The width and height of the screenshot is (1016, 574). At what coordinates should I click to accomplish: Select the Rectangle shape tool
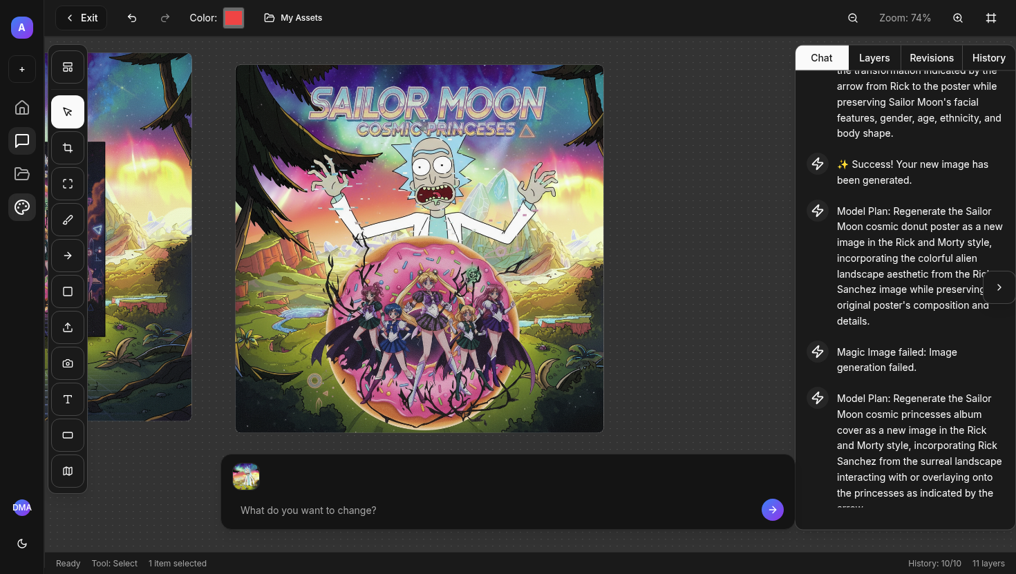pyautogui.click(x=68, y=291)
